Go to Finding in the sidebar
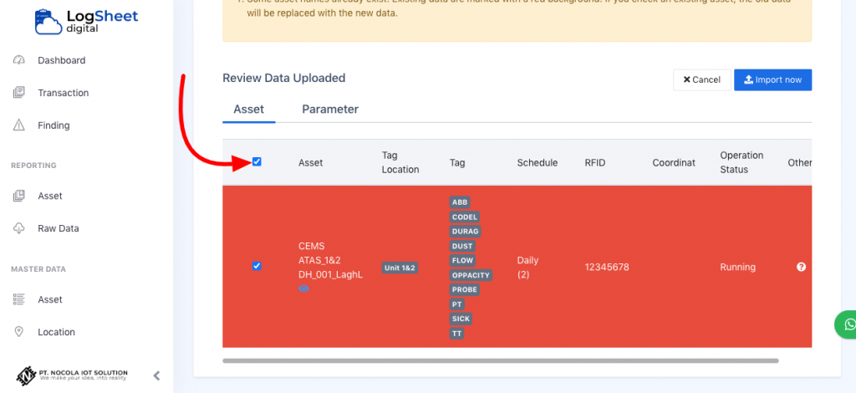Screen dimensions: 856x393 (53, 125)
